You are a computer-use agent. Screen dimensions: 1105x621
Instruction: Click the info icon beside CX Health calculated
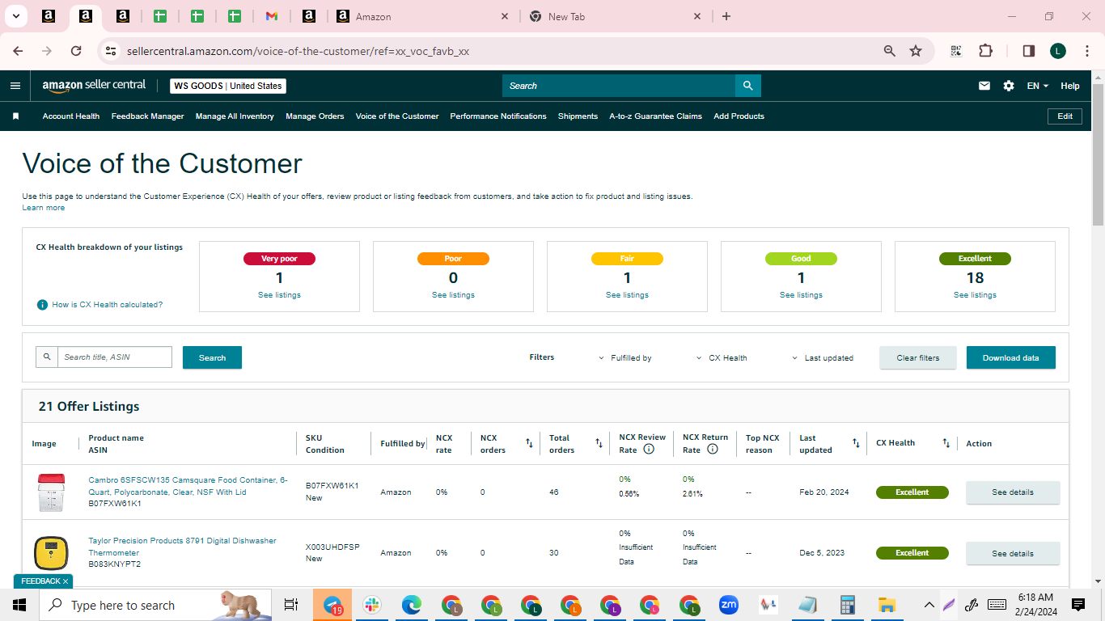(42, 305)
